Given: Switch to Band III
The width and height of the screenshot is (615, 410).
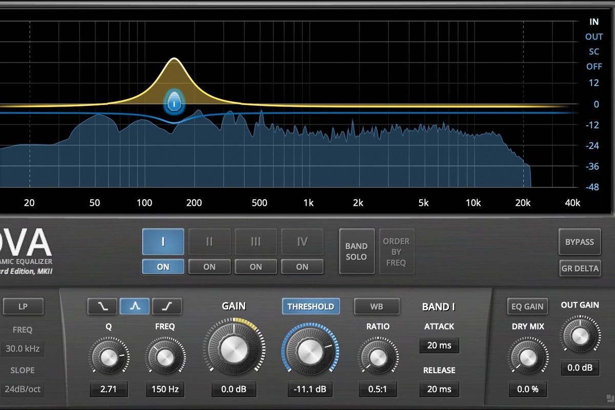Looking at the screenshot, I should tap(256, 242).
